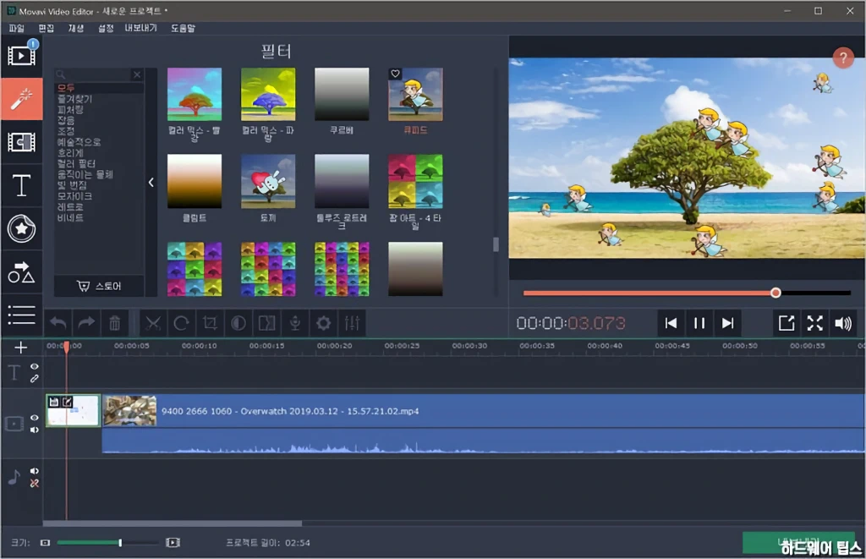Viewport: 866px width, 559px height.
Task: Click the microphone record audio icon
Action: (x=295, y=323)
